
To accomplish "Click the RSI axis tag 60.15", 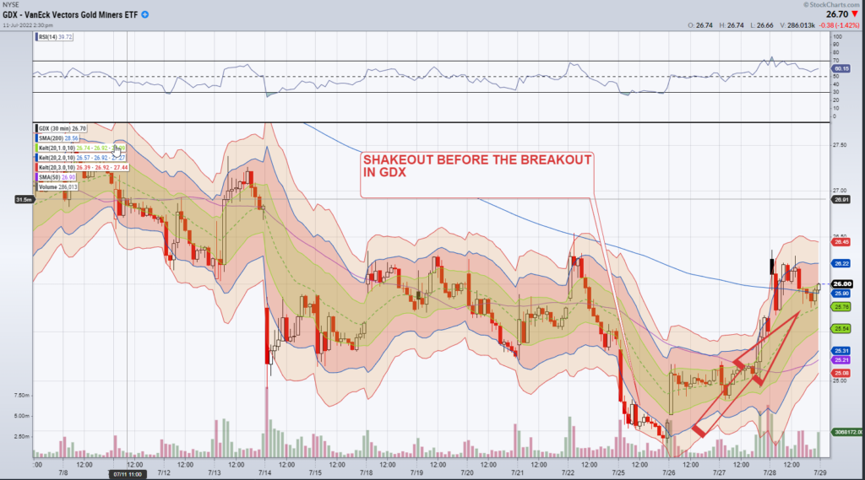I will pos(841,69).
